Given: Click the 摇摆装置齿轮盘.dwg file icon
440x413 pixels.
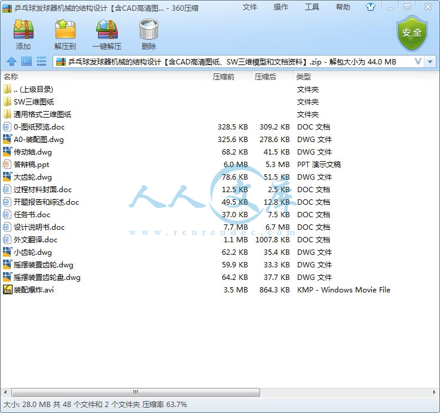Looking at the screenshot, I should (7, 277).
